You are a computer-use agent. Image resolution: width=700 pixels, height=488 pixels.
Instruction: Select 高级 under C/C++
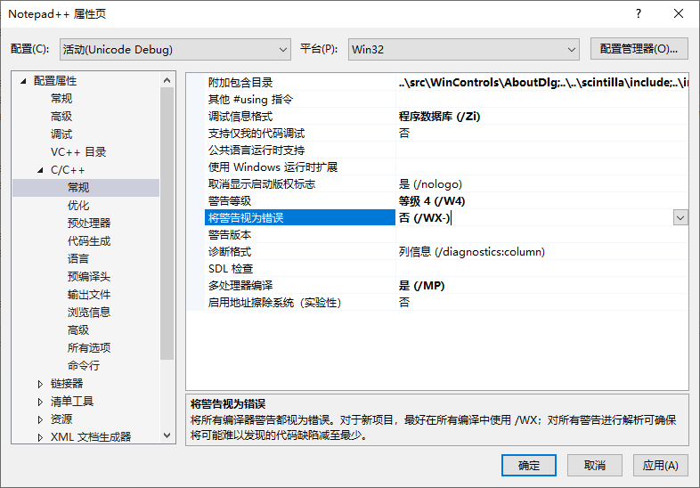click(78, 330)
